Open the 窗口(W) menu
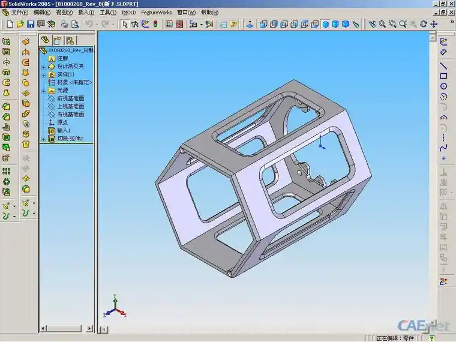Screen dimensions: 456x342 click(186, 13)
